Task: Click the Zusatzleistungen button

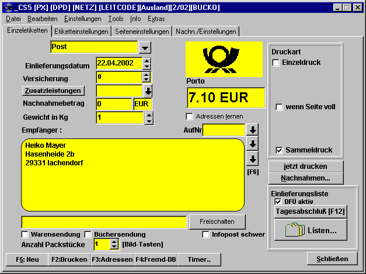Action: pyautogui.click(x=53, y=91)
